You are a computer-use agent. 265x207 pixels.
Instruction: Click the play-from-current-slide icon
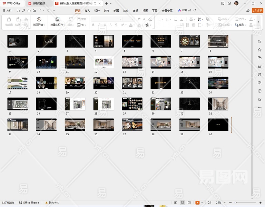(39, 19)
